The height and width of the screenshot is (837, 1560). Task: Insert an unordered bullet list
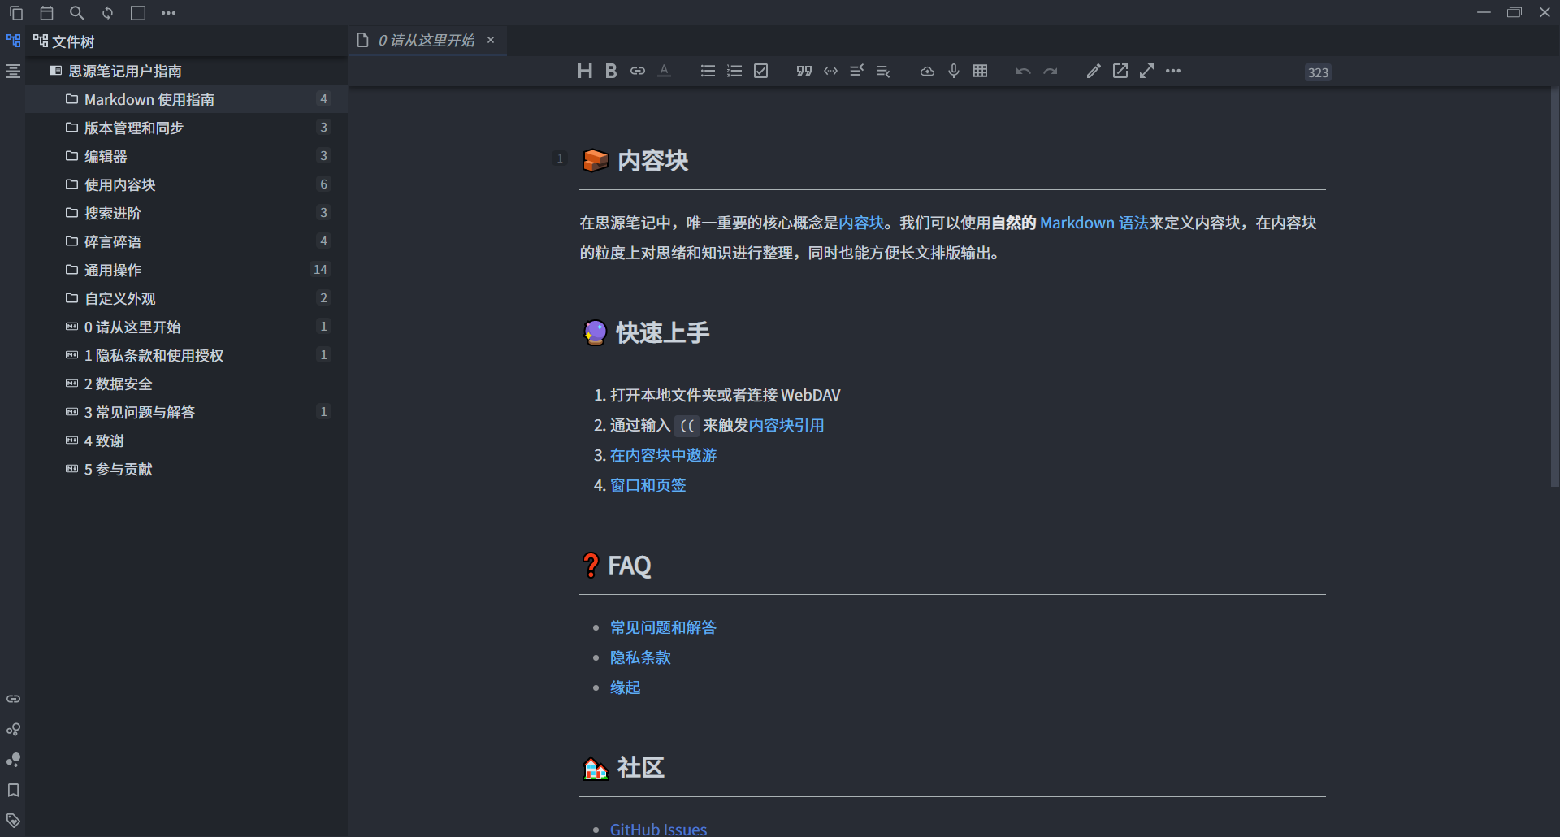tap(708, 71)
